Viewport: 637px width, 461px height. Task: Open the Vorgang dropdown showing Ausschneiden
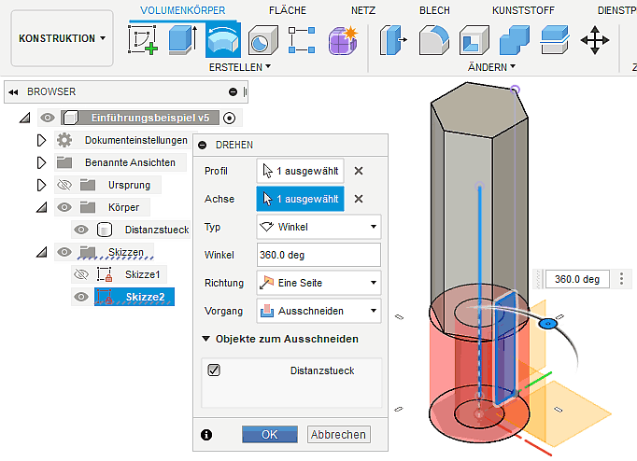pos(318,311)
